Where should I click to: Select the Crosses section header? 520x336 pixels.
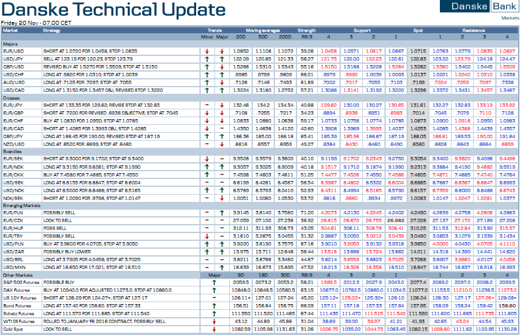point(11,97)
